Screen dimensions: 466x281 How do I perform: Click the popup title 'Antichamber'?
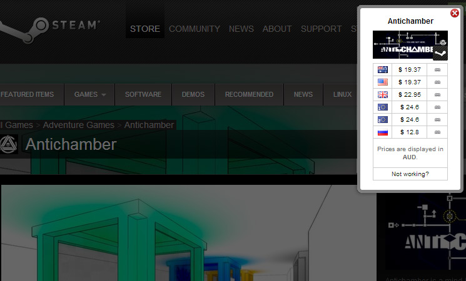(410, 21)
